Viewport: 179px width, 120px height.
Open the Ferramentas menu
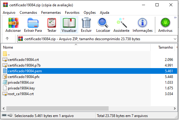click(51, 13)
